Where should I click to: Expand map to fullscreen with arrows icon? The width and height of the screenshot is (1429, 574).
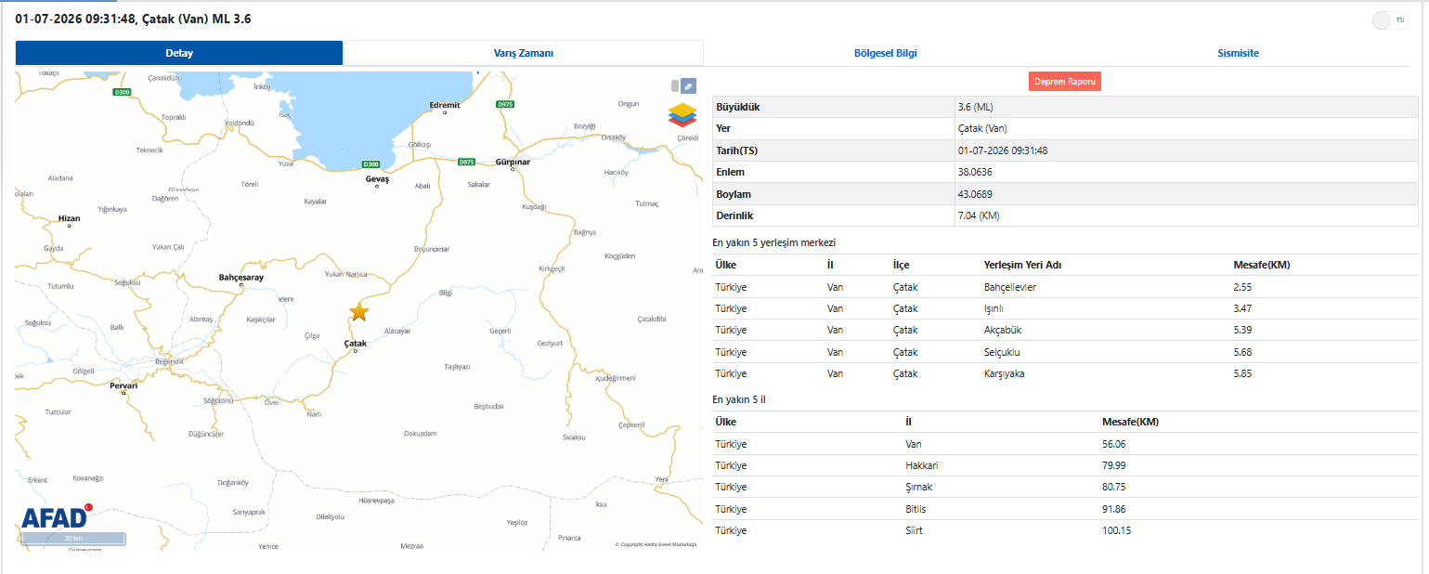(688, 85)
